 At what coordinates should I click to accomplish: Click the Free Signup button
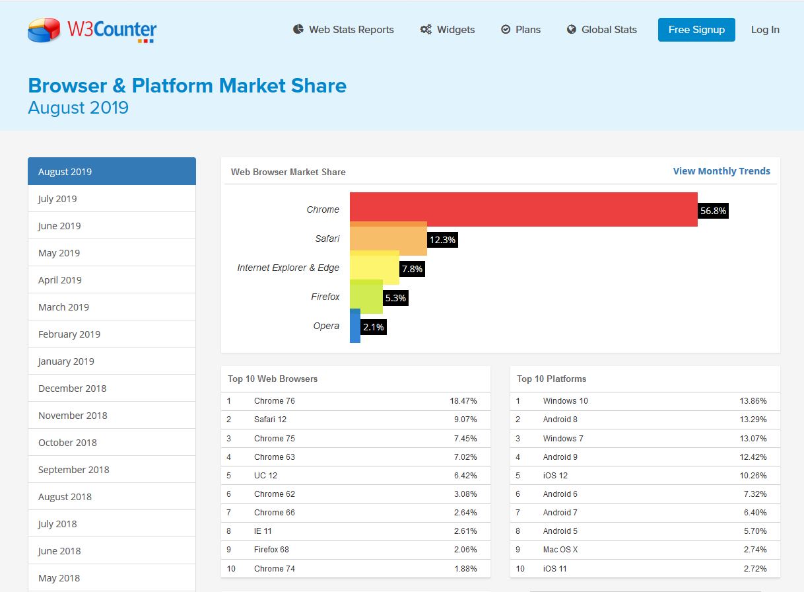pyautogui.click(x=696, y=29)
